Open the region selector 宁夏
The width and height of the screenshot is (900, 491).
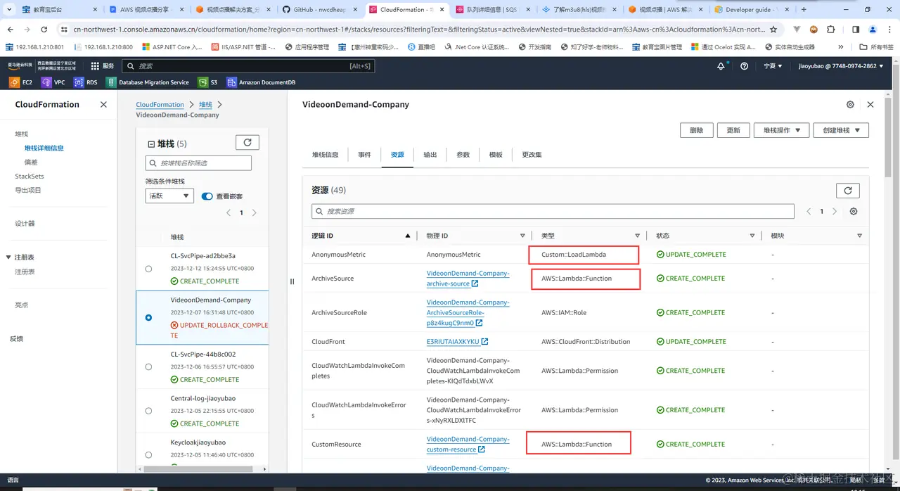point(773,65)
